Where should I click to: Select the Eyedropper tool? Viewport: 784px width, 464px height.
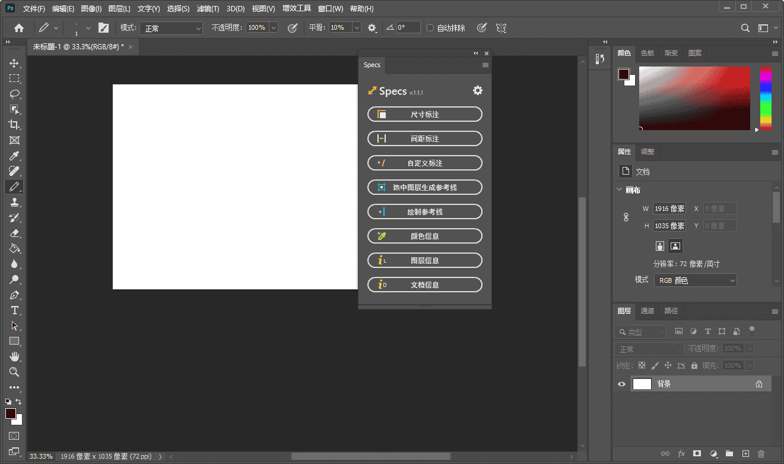(14, 156)
